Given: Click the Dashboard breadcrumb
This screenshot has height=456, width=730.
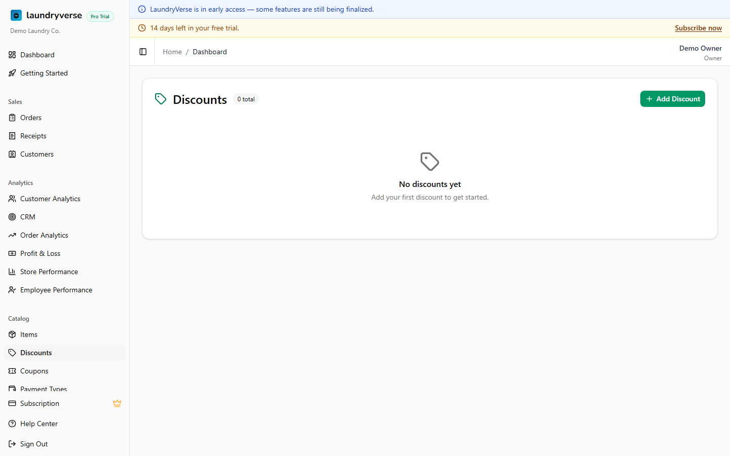Looking at the screenshot, I should coord(210,52).
